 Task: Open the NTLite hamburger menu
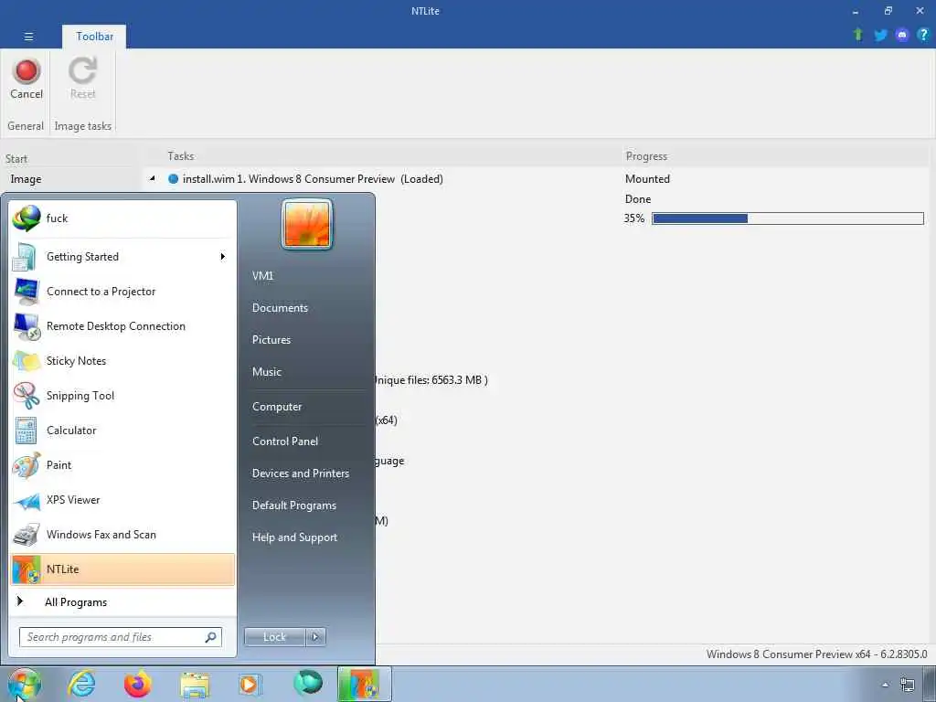click(28, 37)
